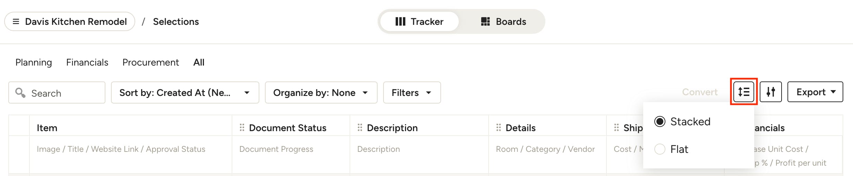Expand the Sort by Created At dropdown
The height and width of the screenshot is (176, 853).
coord(185,92)
